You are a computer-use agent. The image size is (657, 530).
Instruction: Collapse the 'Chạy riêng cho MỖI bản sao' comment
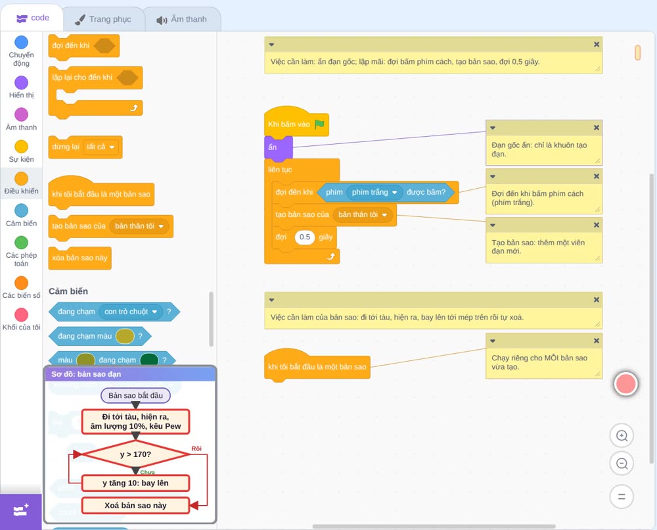(493, 341)
